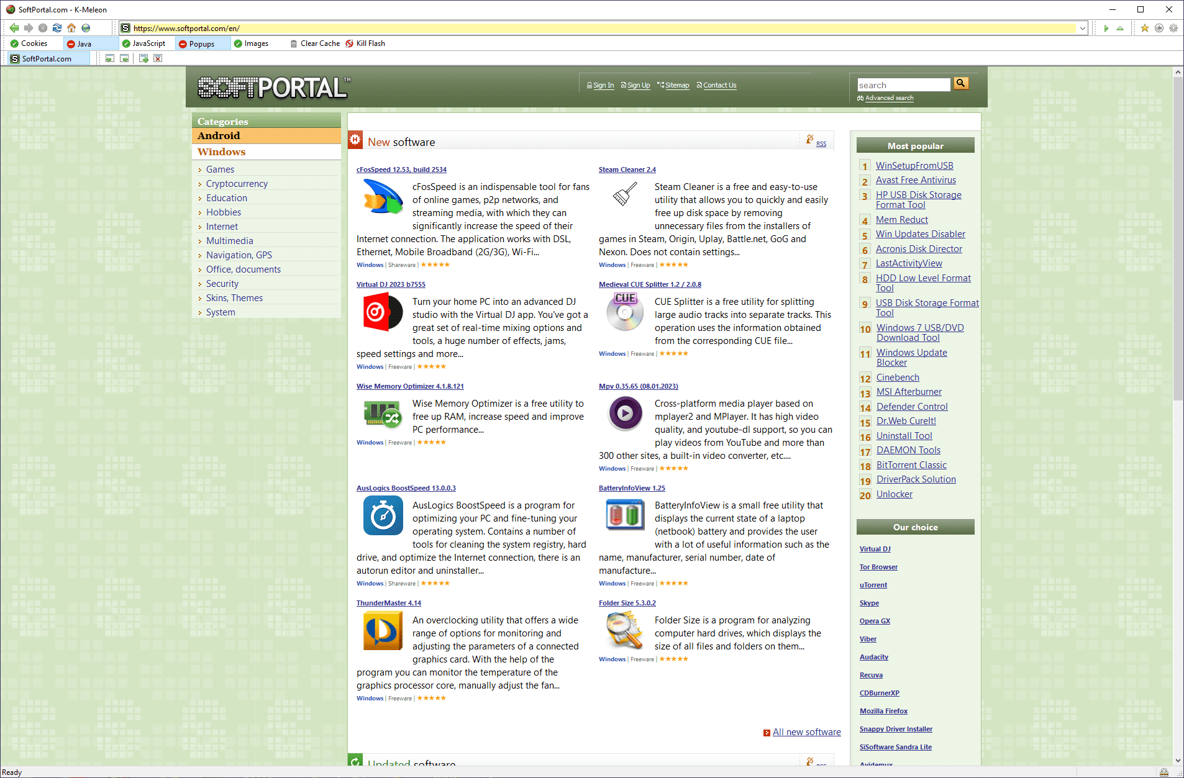Click Clear Cache in the privacy bar

coord(315,43)
